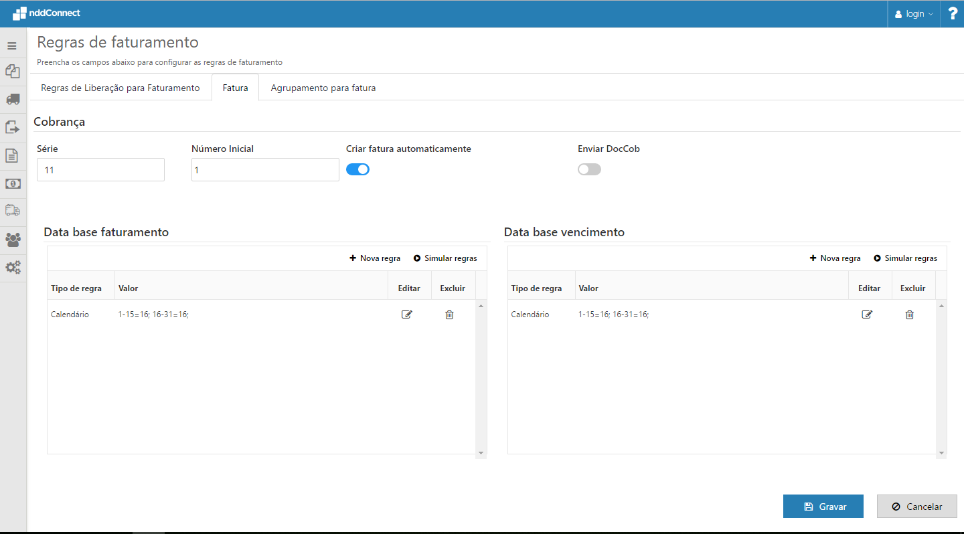Switch to Regras de Liberação para Faturamento tab
Viewport: 964px width, 534px height.
pyautogui.click(x=120, y=88)
